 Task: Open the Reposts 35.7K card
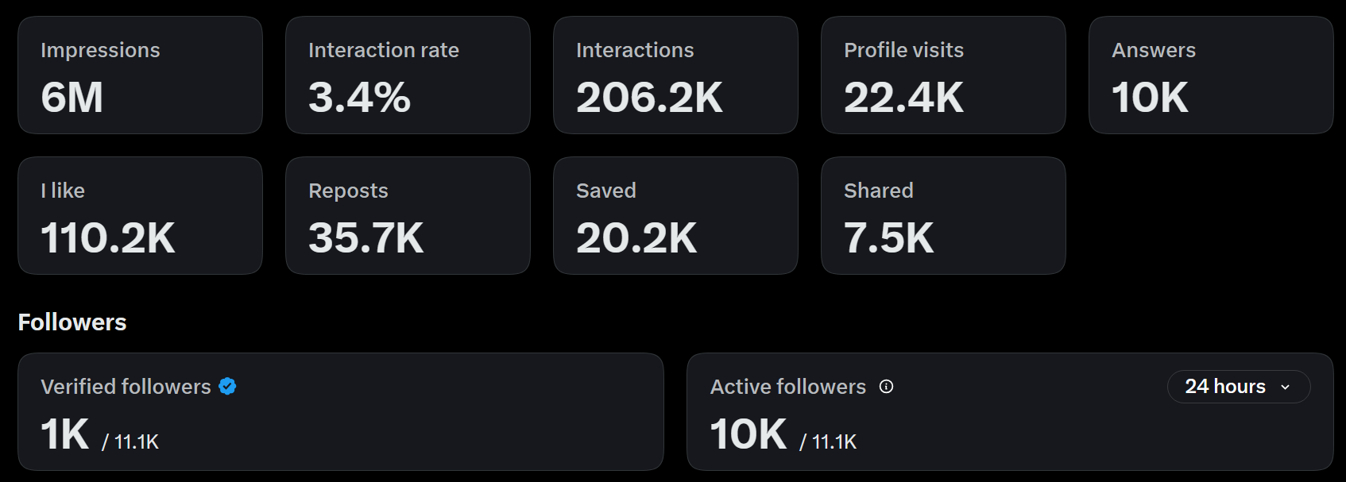pos(408,216)
